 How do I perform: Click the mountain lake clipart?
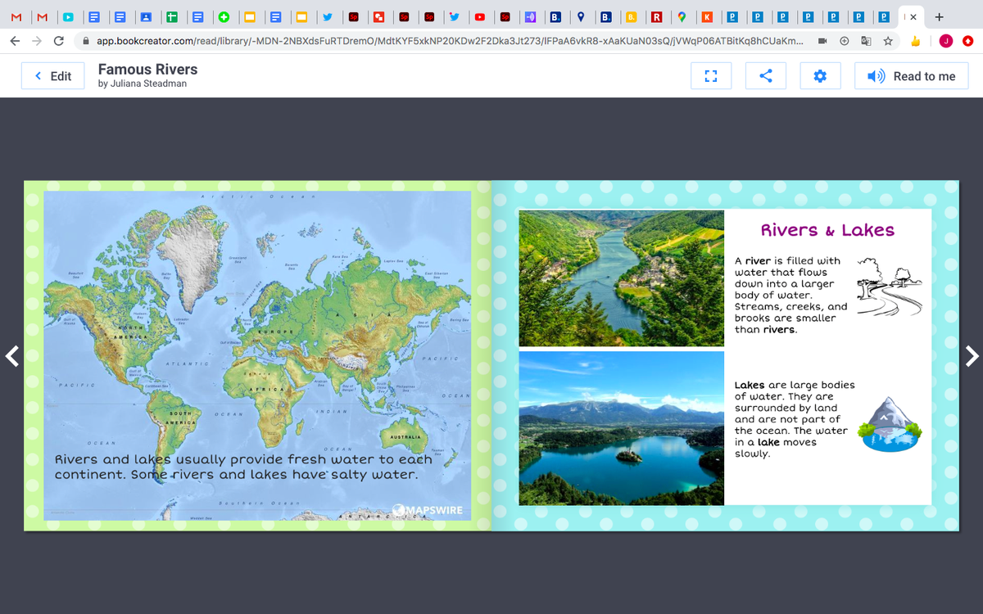click(x=890, y=425)
